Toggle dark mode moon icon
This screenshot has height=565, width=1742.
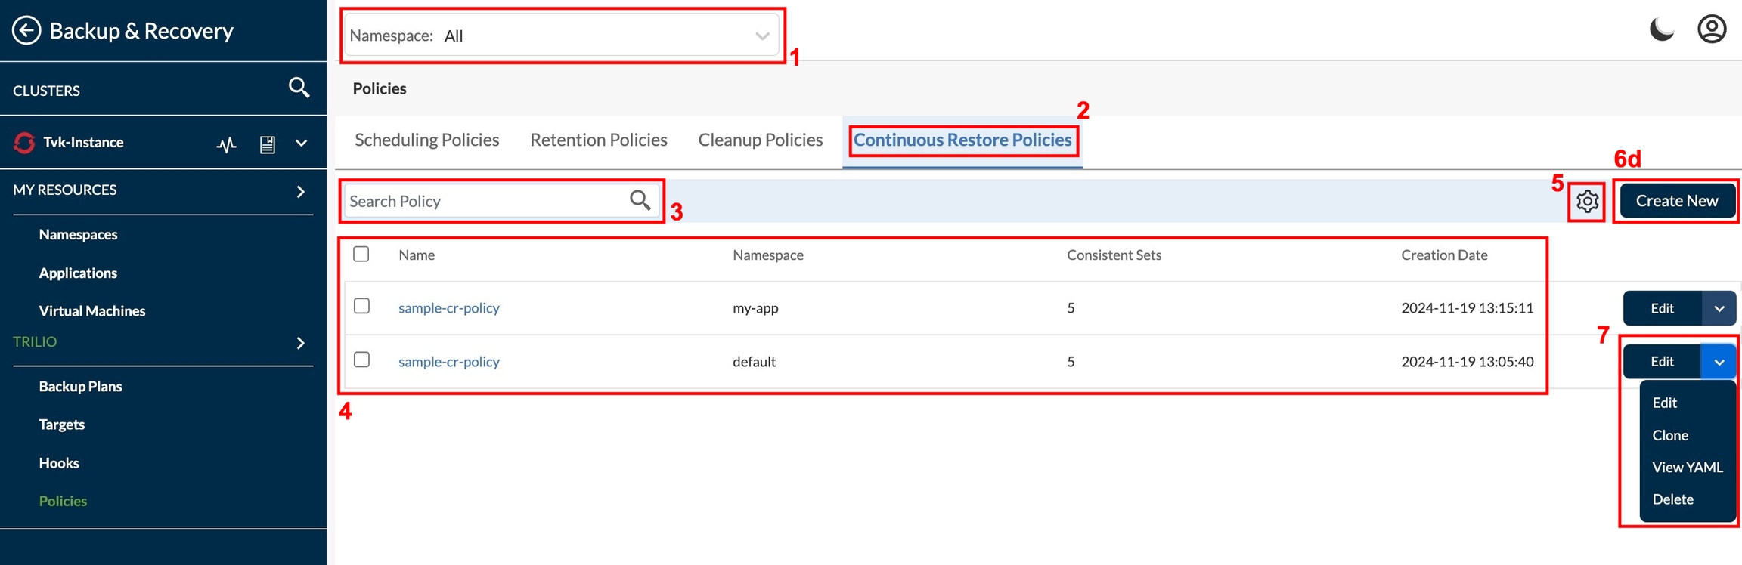click(x=1661, y=30)
